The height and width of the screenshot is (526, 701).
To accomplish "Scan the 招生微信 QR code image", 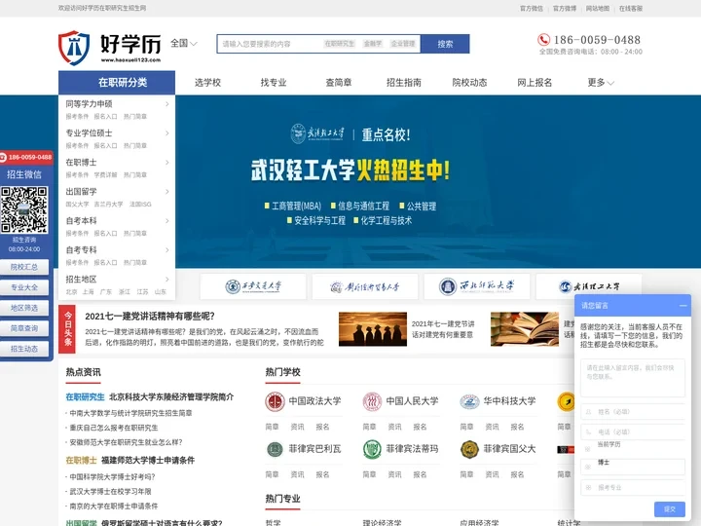I will tap(24, 209).
